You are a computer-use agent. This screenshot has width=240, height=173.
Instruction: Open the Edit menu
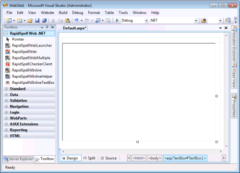(20, 12)
